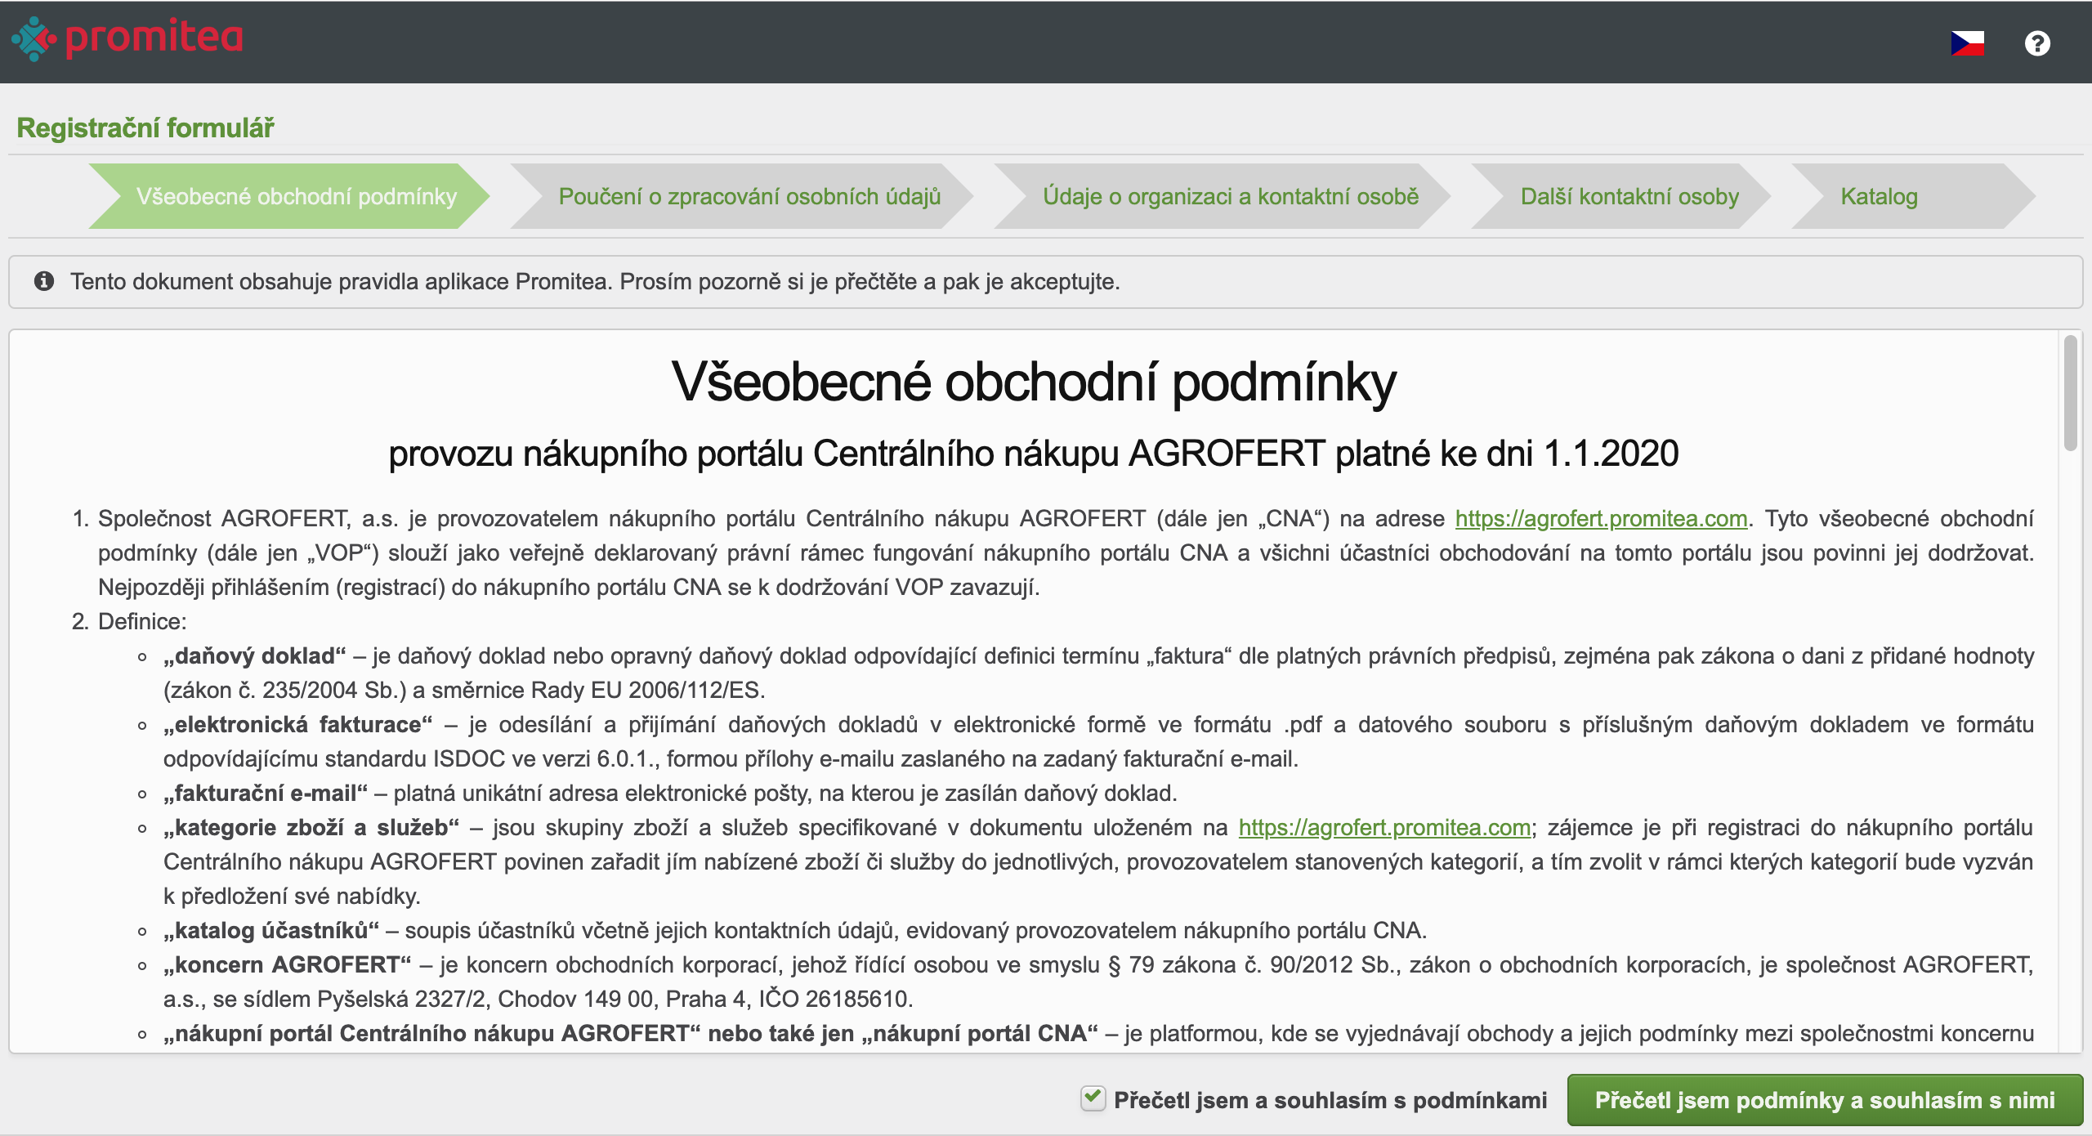Click the Promitea logo
This screenshot has width=2092, height=1136.
[127, 38]
